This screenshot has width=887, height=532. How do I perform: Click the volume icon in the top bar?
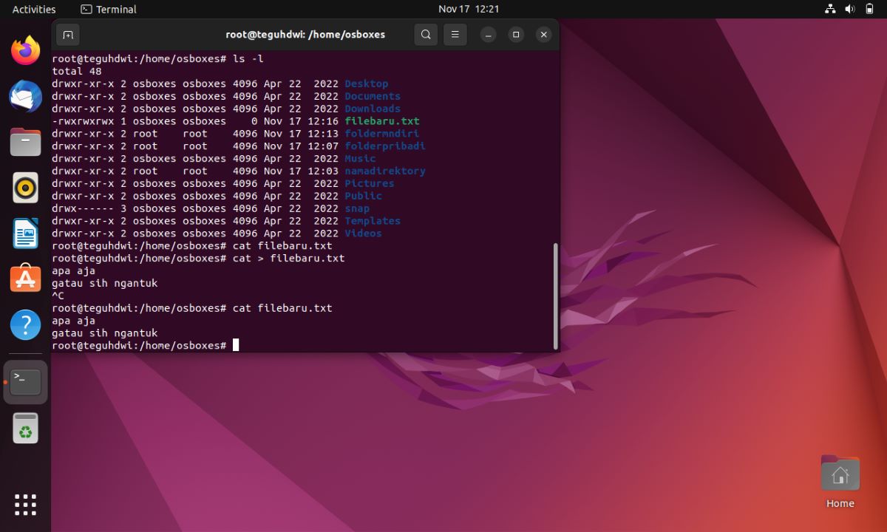(849, 9)
